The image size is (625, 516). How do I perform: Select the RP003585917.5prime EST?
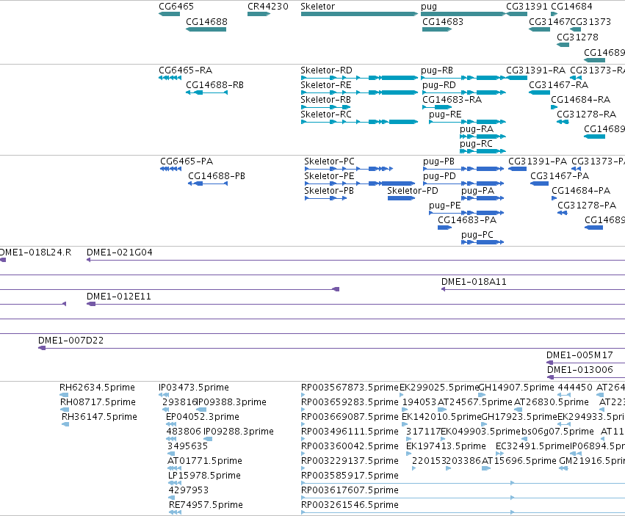click(463, 483)
